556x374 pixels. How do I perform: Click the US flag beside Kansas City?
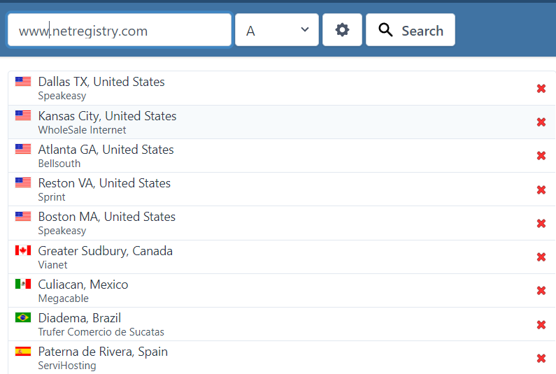click(23, 115)
